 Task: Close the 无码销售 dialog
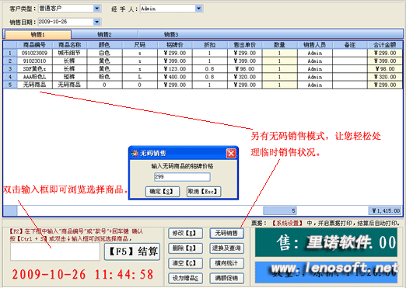[231, 153]
